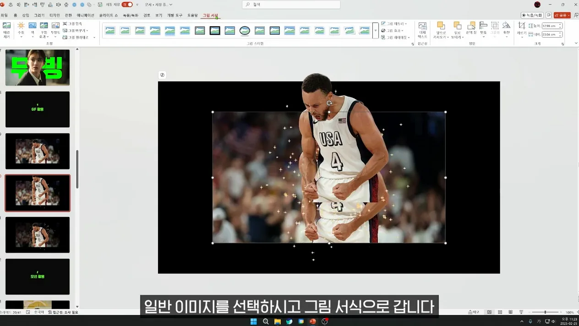The height and width of the screenshot is (326, 579).
Task: Click the zoom slider in status bar
Action: pyautogui.click(x=545, y=312)
